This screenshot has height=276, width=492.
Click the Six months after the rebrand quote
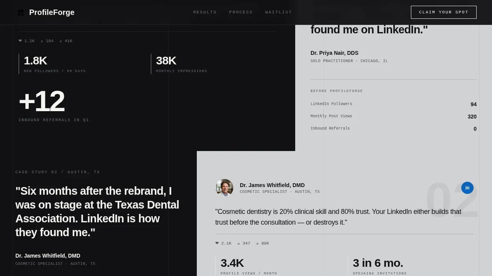[97, 212]
